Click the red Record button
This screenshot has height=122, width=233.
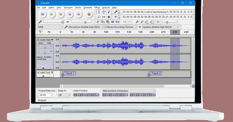click(89, 14)
